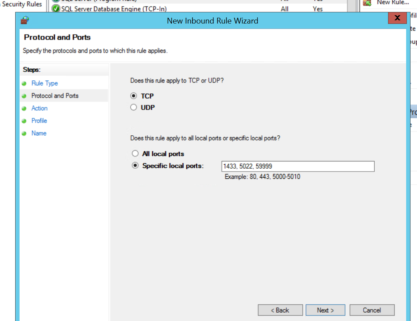Click the green bullet beside Profile step
The height and width of the screenshot is (321, 417).
[24, 121]
